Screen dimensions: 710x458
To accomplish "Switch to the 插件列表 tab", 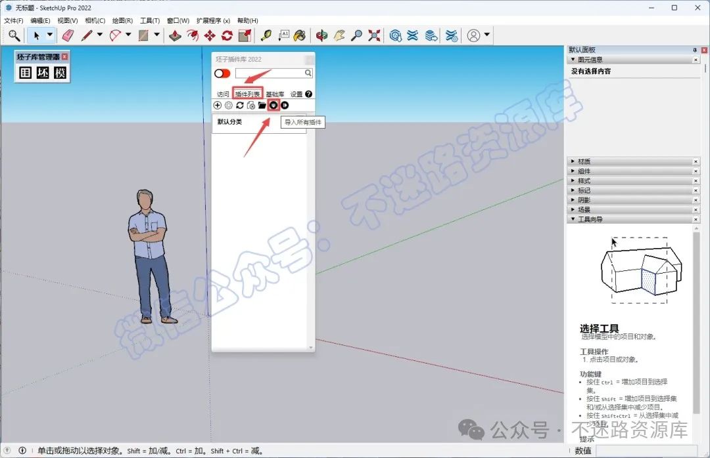I will (x=247, y=94).
